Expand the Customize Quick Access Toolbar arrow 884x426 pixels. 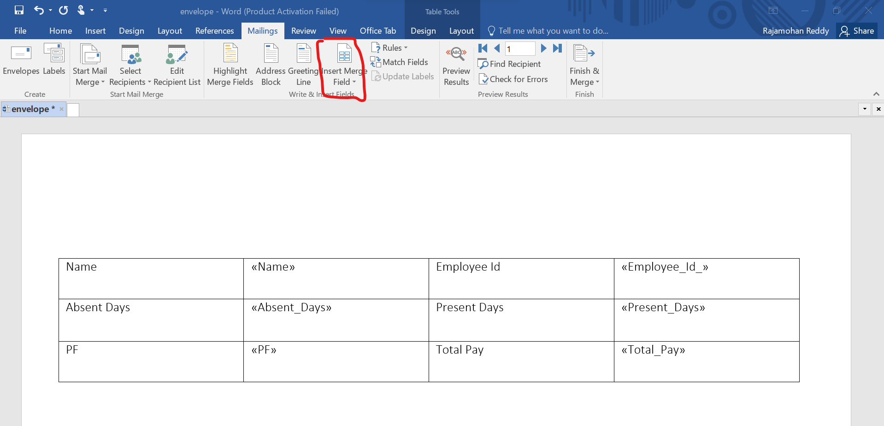(105, 10)
